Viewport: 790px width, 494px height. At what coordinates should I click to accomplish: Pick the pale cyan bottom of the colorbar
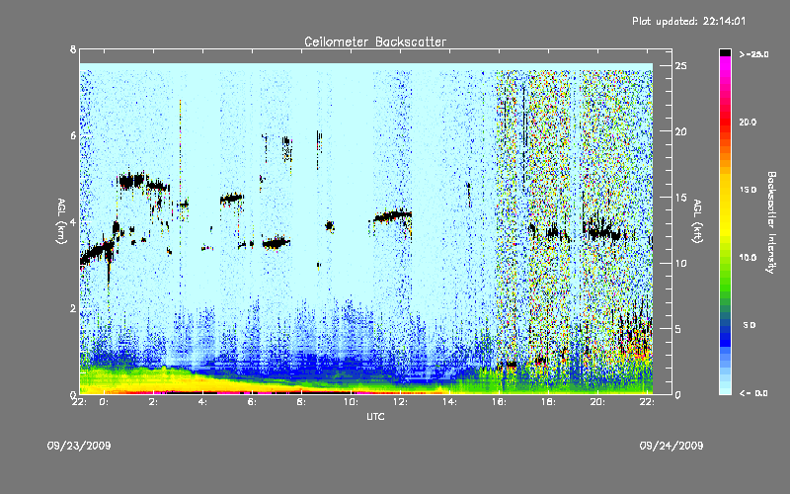coord(725,389)
